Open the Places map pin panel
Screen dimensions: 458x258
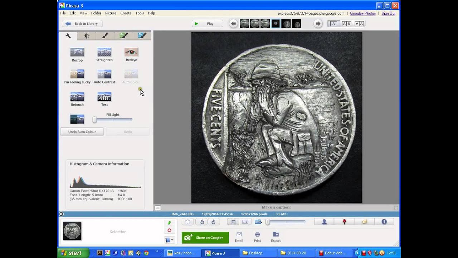pos(344,222)
